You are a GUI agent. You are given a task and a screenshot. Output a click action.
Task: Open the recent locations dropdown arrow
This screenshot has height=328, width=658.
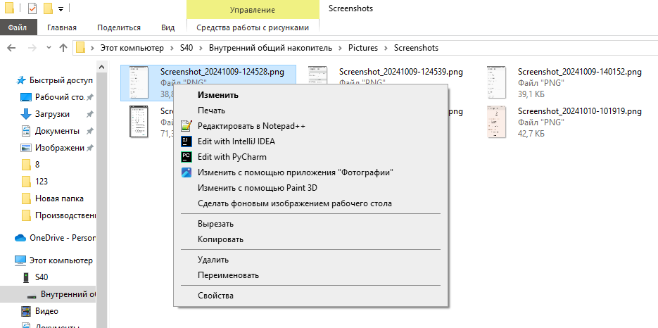pyautogui.click(x=49, y=48)
